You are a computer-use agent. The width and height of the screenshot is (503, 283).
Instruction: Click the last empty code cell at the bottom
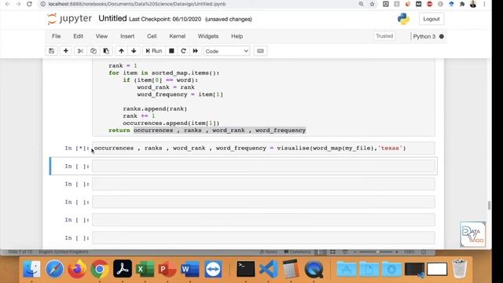point(263,238)
